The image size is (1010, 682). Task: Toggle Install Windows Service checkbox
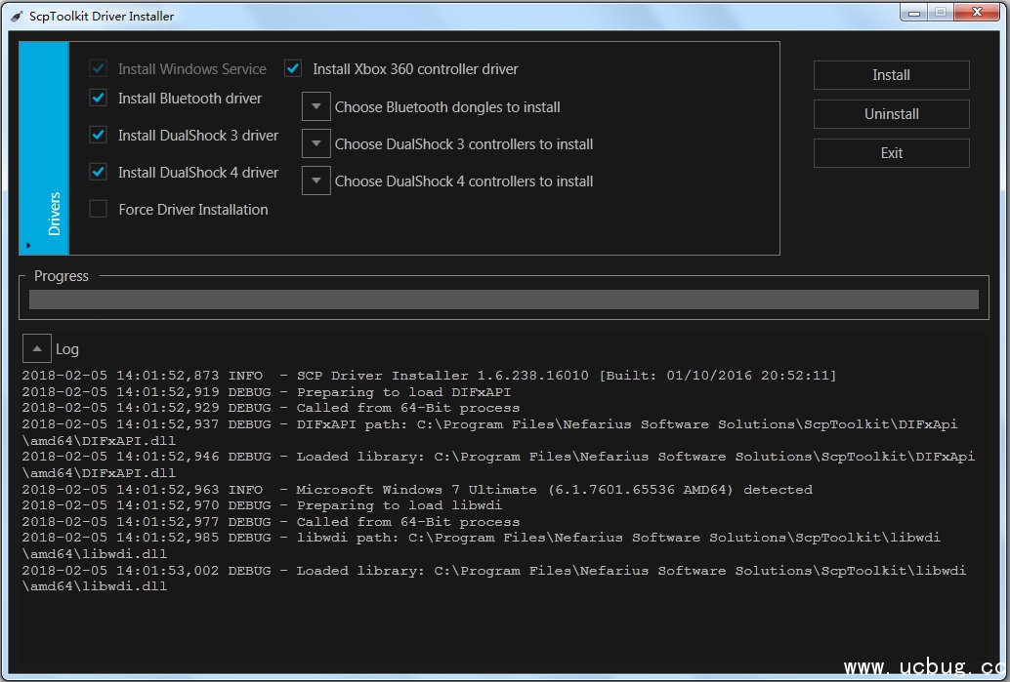(x=98, y=68)
